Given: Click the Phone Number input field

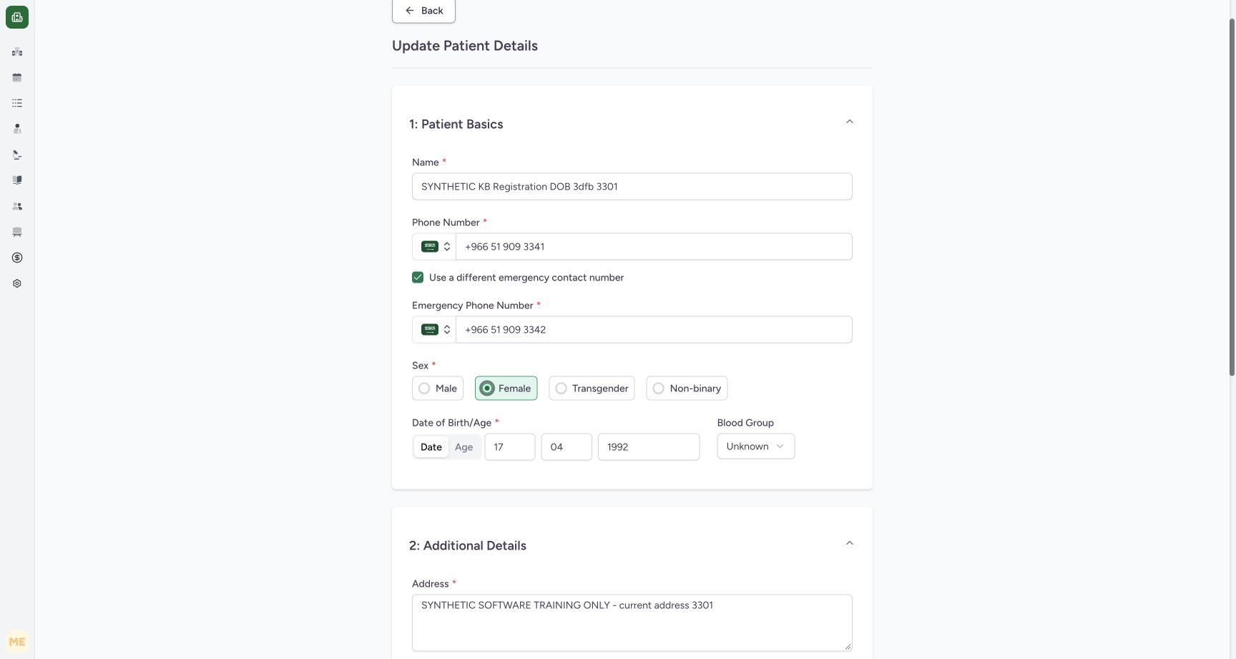Looking at the screenshot, I should [x=654, y=247].
